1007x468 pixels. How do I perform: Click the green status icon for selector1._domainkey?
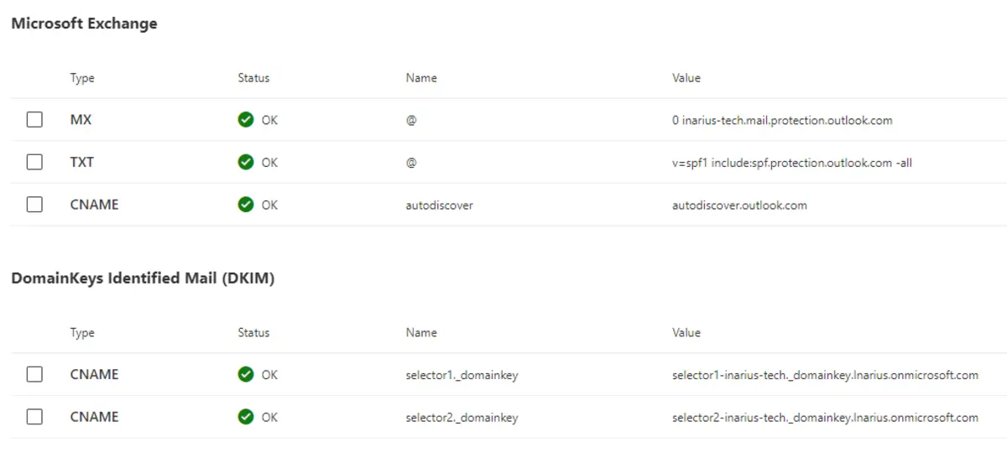click(246, 375)
